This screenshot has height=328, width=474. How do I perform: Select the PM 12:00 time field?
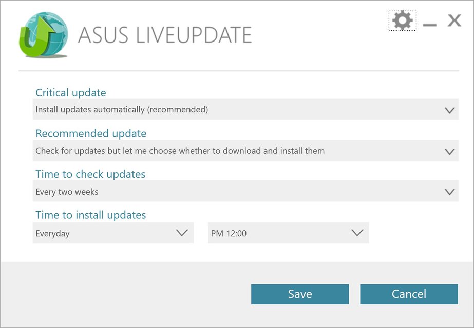[x=288, y=233]
